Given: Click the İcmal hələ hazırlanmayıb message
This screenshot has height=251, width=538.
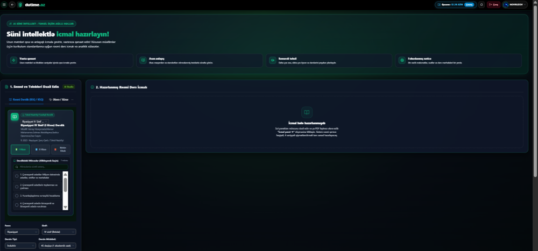Looking at the screenshot, I should [307, 123].
